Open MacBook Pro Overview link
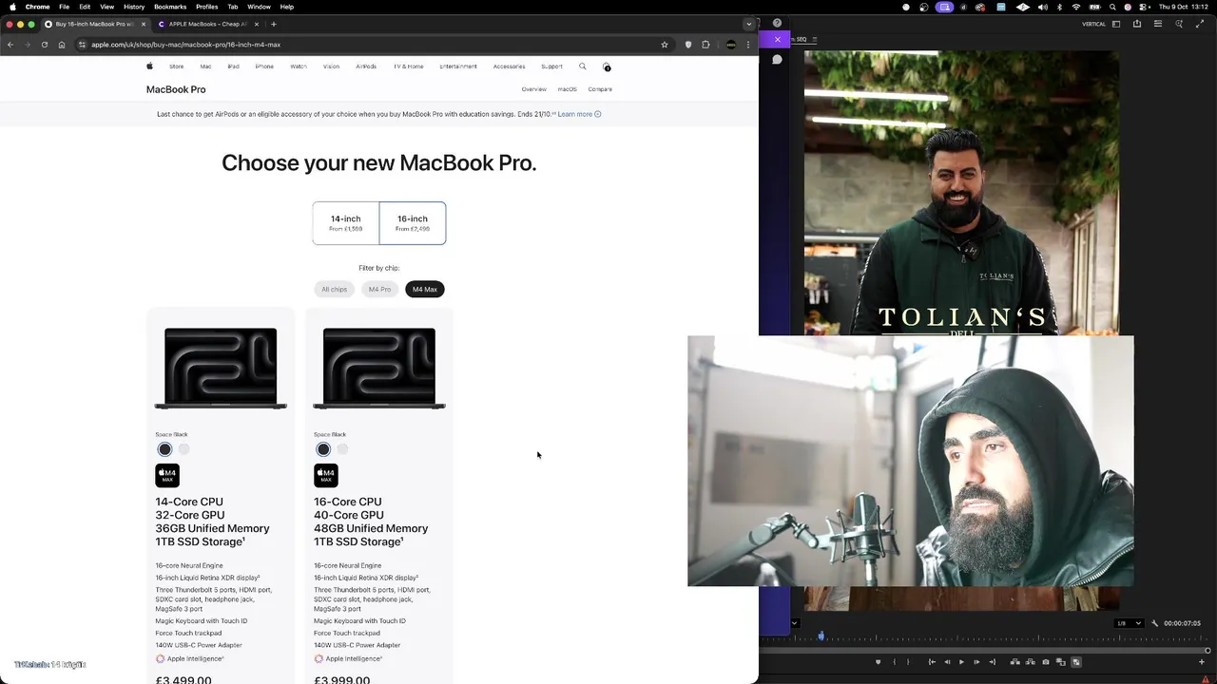 click(533, 89)
